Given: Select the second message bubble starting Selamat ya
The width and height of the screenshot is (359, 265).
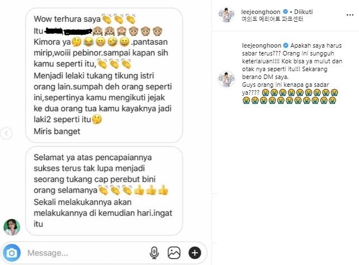Looking at the screenshot, I should (x=104, y=191).
